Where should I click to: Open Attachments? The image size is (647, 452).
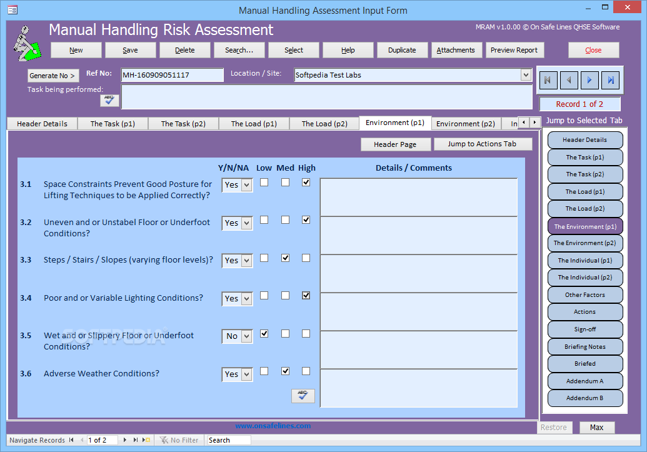click(x=456, y=50)
